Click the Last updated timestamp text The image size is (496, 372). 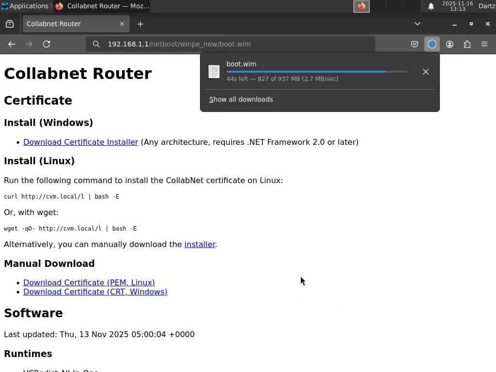click(x=99, y=334)
